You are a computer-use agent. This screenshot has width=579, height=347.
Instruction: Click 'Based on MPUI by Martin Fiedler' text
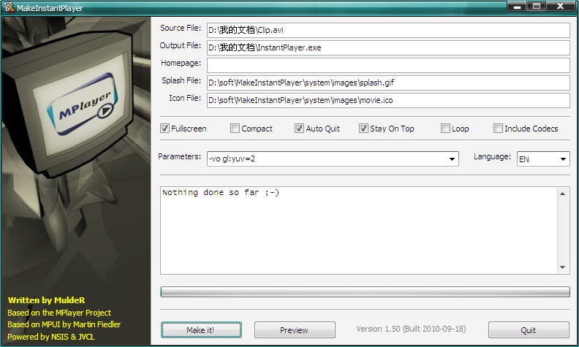click(x=64, y=324)
